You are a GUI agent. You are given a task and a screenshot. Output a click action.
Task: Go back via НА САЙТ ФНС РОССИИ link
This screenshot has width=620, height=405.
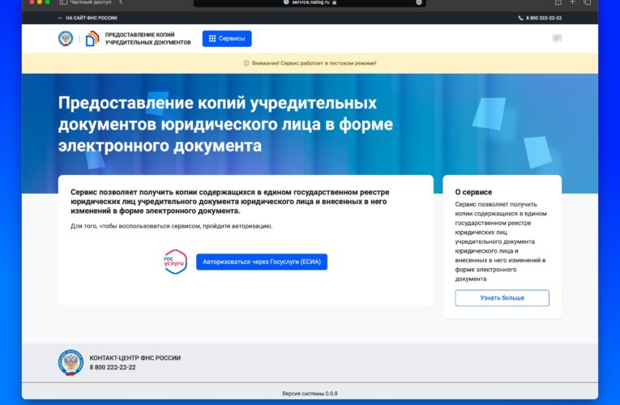coord(88,18)
